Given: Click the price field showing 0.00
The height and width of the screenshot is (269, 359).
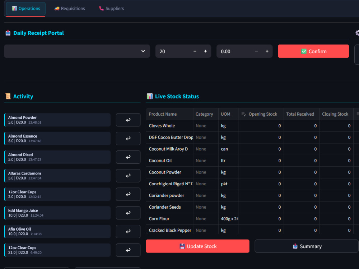Looking at the screenshot, I should pyautogui.click(x=234, y=51).
